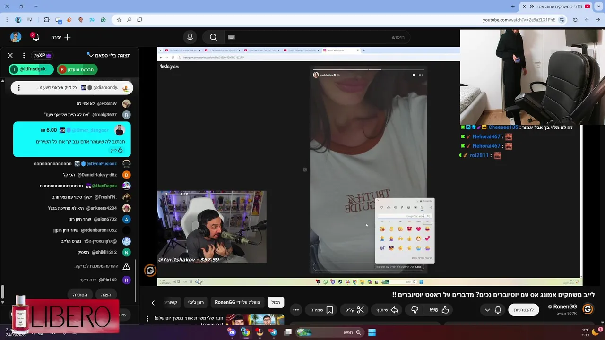This screenshot has height=340, width=605.
Task: Dislike the video
Action: 415,310
